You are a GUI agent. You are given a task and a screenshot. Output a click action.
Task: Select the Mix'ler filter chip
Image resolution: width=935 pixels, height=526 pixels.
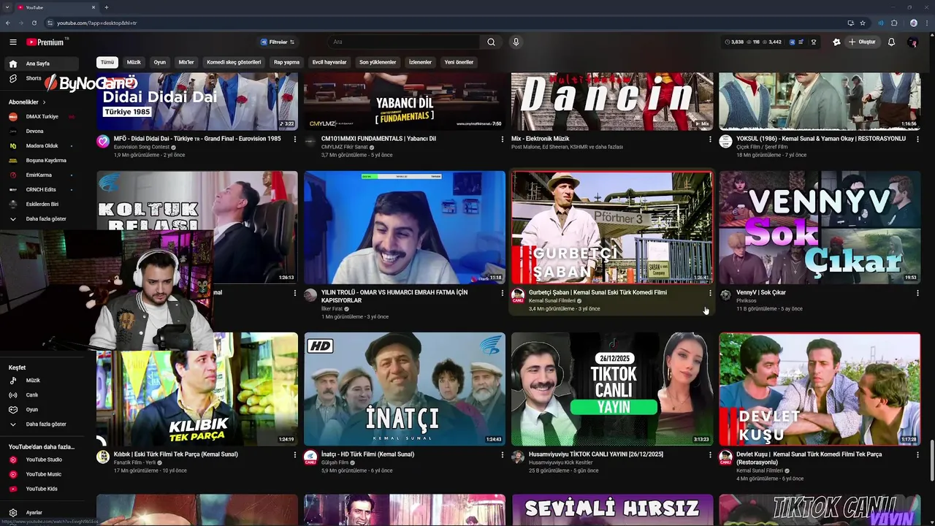point(186,62)
